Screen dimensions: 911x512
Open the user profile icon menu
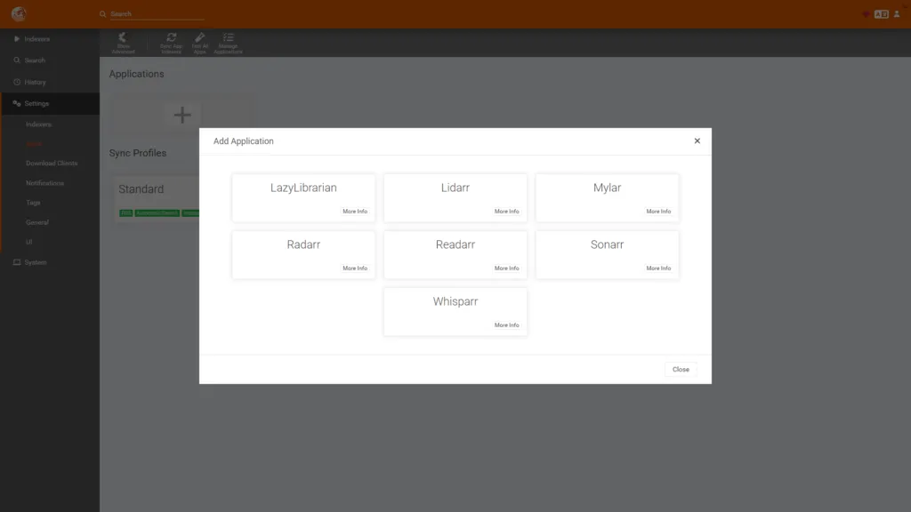click(897, 14)
